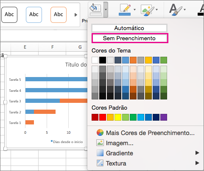Click the Shape Outline pencil icon
Image resolution: width=204 pixels, height=171 pixels.
[125, 10]
